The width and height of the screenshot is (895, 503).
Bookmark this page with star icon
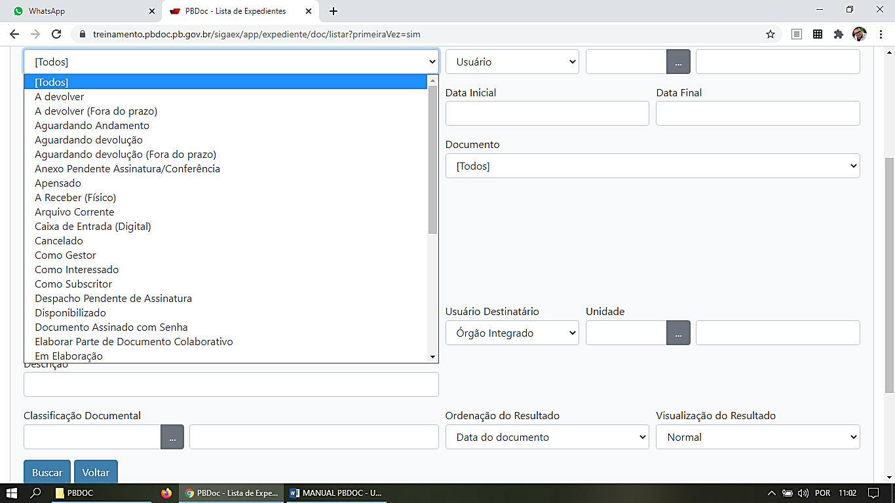[771, 34]
